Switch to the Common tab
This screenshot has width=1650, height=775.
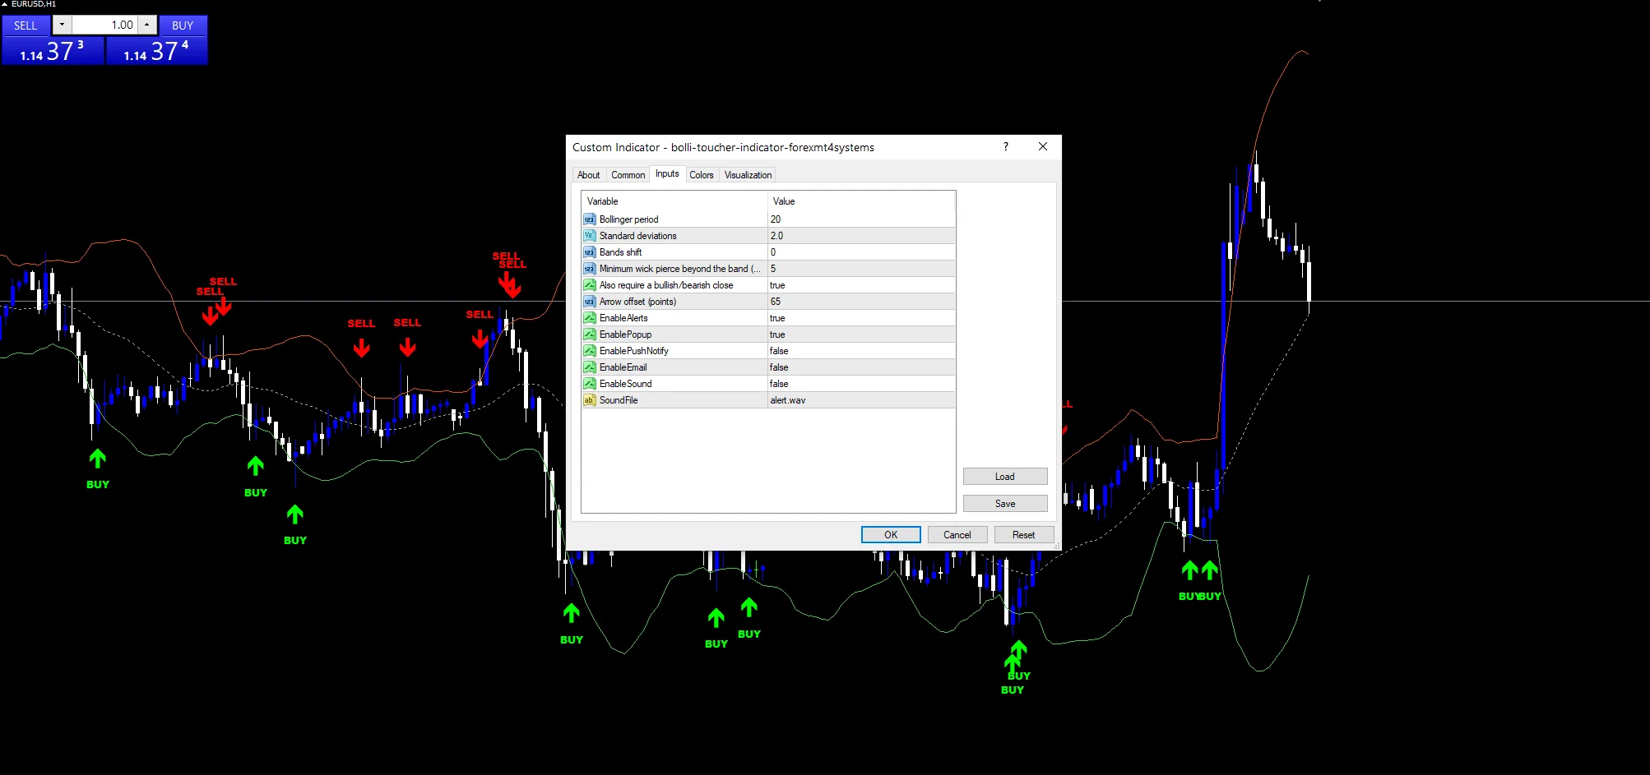click(628, 175)
